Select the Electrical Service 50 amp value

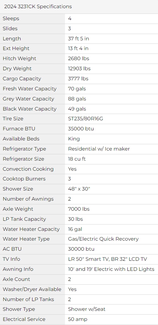pos(78,319)
